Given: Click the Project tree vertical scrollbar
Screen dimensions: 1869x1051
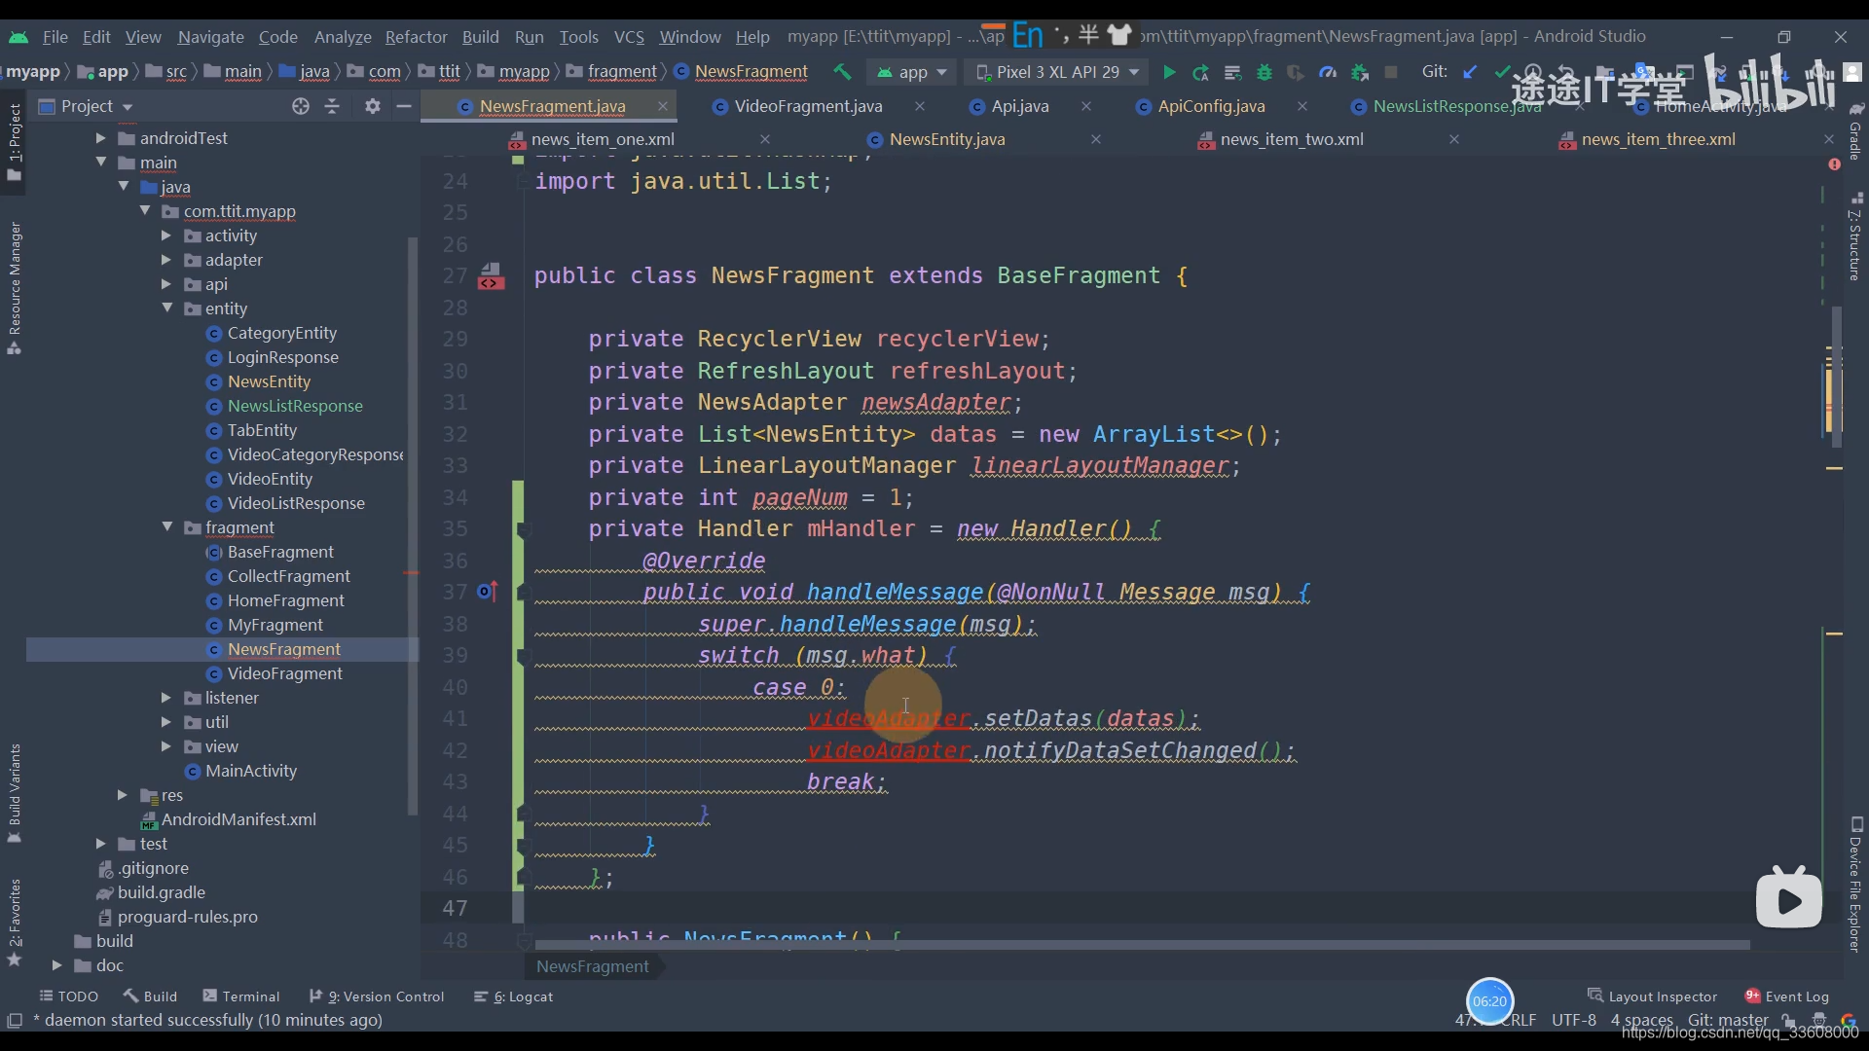Looking at the screenshot, I should click(x=413, y=525).
